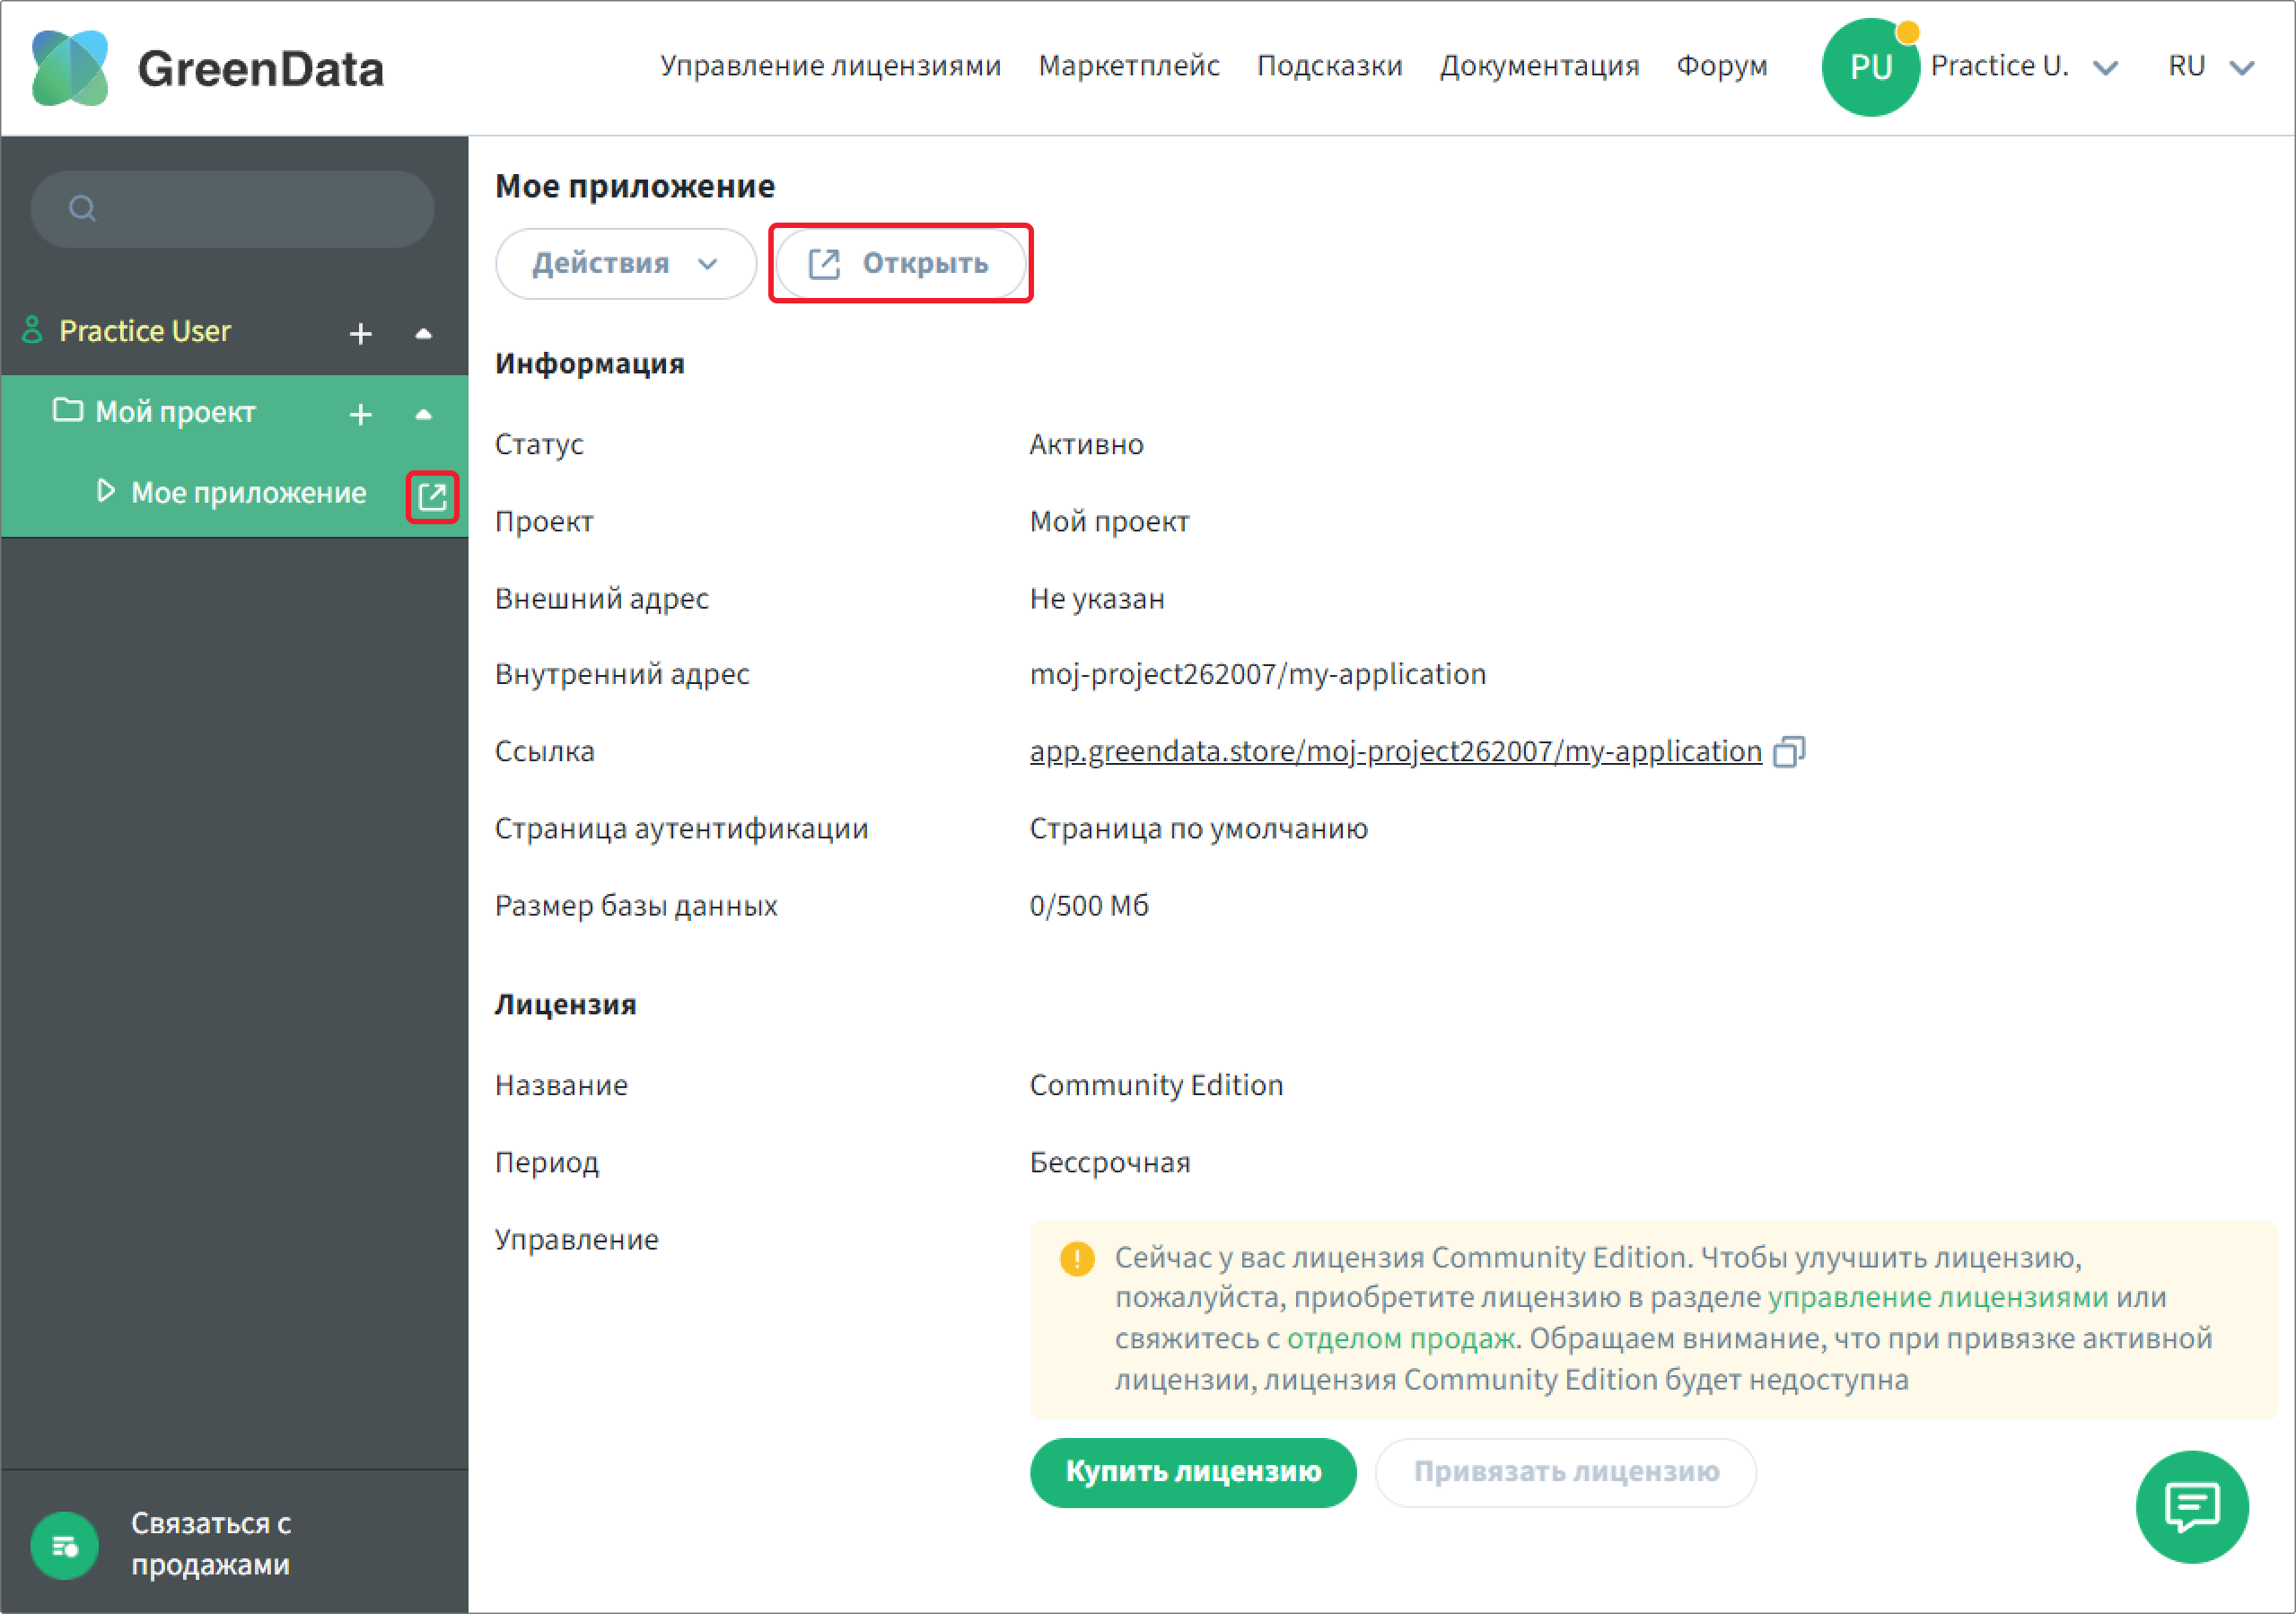Image resolution: width=2296 pixels, height=1614 pixels.
Task: Open app via sidebar external link icon
Action: click(432, 497)
